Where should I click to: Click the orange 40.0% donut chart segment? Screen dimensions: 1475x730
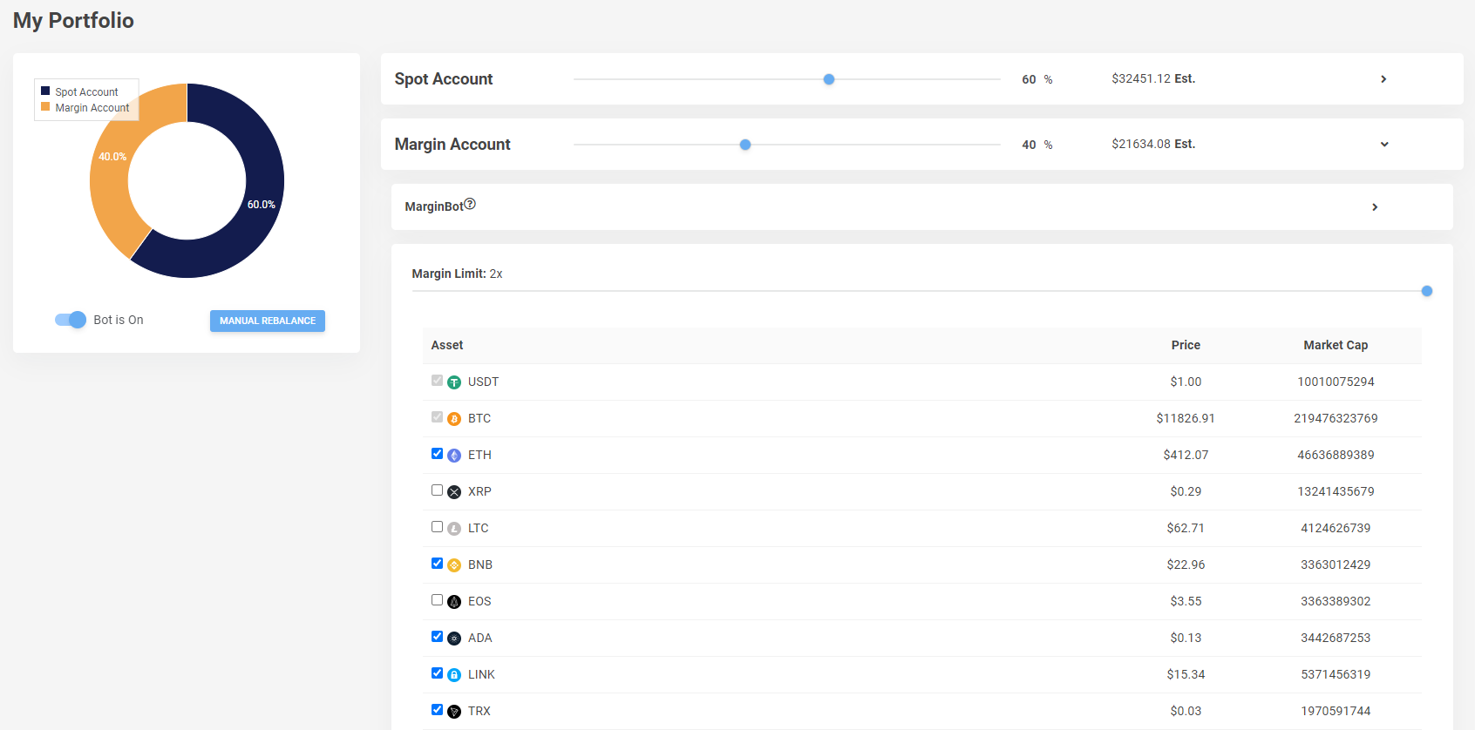pos(111,157)
